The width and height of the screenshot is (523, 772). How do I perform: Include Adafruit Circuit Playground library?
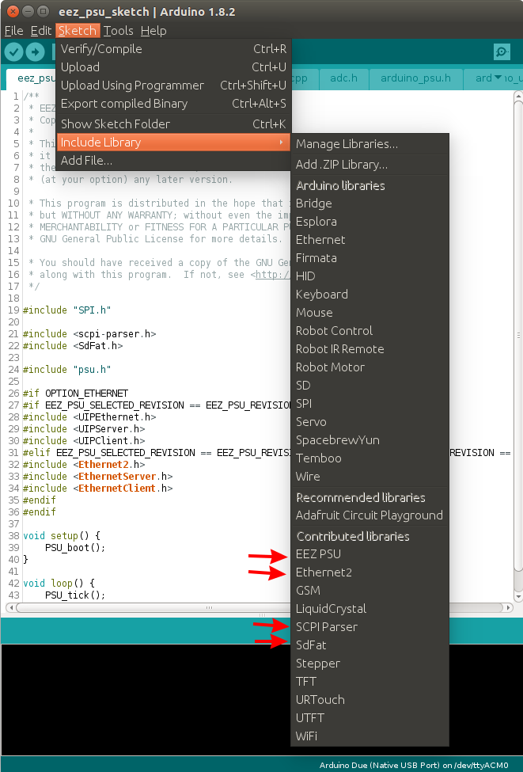point(370,515)
